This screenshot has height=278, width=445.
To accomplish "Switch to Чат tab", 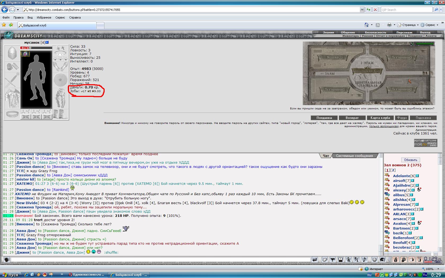I will coord(326,156).
